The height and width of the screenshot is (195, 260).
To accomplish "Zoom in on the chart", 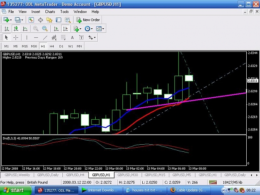I will 35,29.
